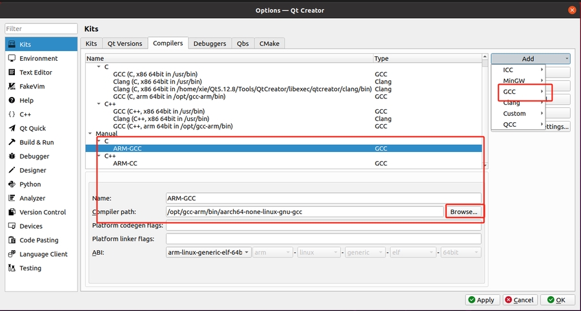This screenshot has width=581, height=311.
Task: Open the Debugger settings category
Action: pos(36,156)
